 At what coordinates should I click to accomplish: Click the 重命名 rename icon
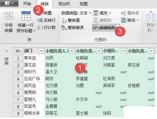pos(123,13)
